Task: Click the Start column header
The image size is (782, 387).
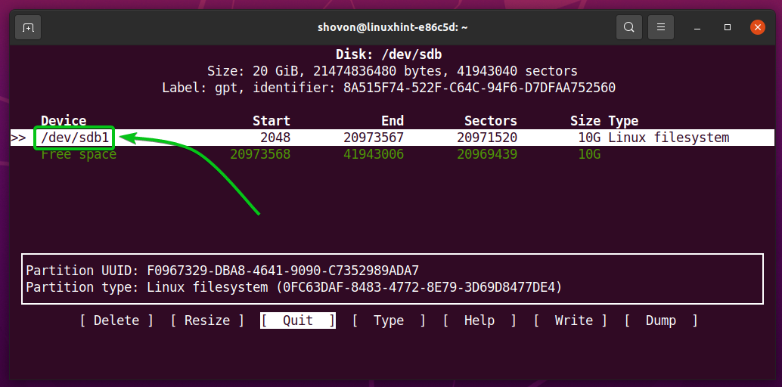Action: (272, 121)
